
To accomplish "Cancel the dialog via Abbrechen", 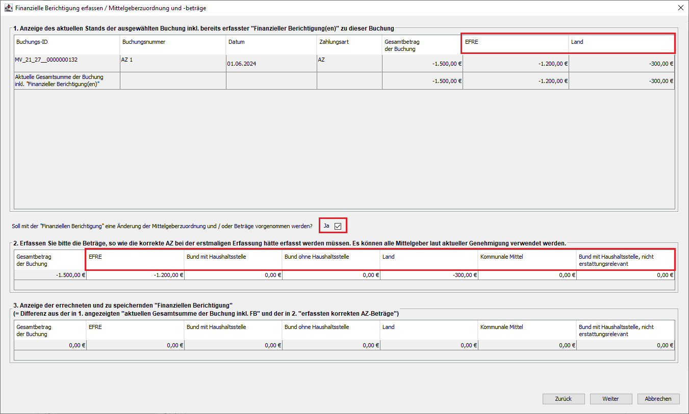I will pos(658,399).
